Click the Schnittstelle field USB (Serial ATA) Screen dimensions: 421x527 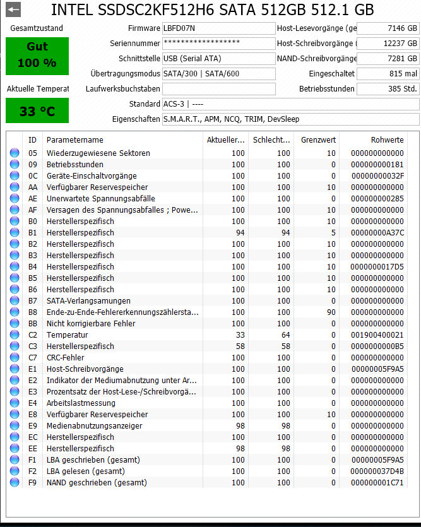pos(219,59)
